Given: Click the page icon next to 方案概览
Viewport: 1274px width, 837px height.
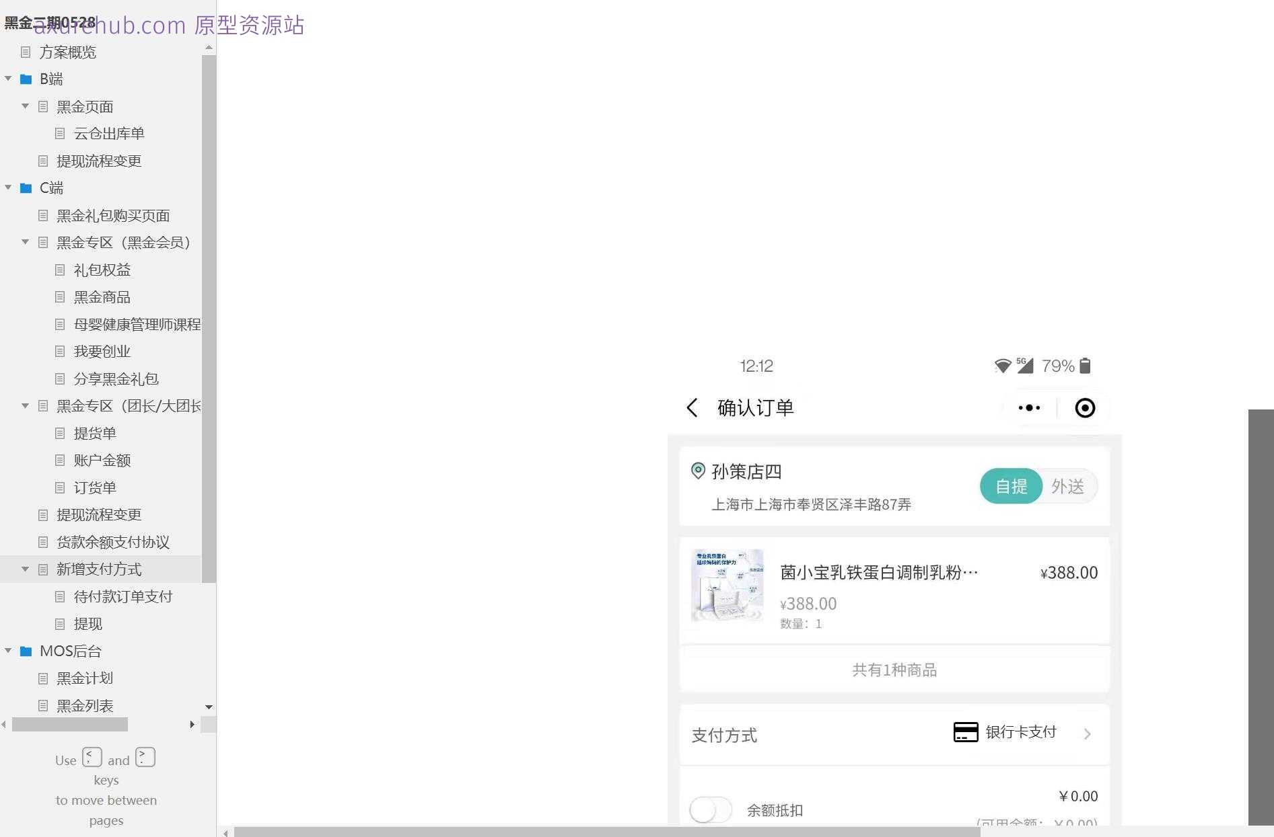Looking at the screenshot, I should (26, 52).
